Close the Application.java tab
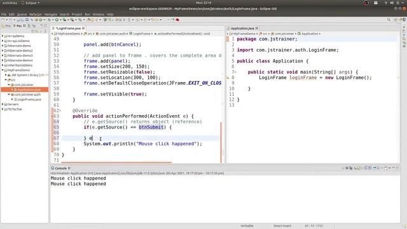This screenshot has height=229, width=407. [x=257, y=28]
